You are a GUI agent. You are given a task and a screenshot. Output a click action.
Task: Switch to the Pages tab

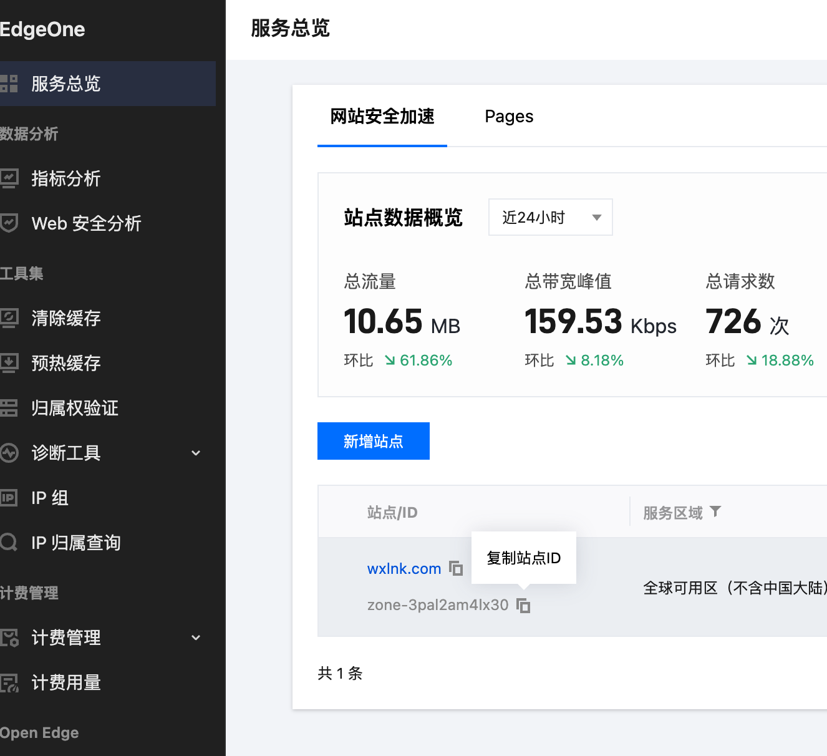coord(509,117)
